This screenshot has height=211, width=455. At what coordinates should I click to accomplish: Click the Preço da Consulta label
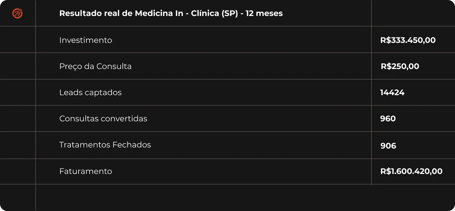point(96,66)
